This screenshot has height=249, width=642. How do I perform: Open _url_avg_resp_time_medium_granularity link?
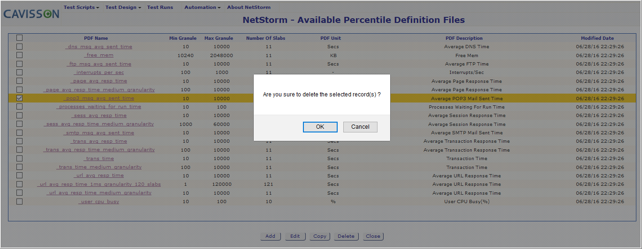98,193
